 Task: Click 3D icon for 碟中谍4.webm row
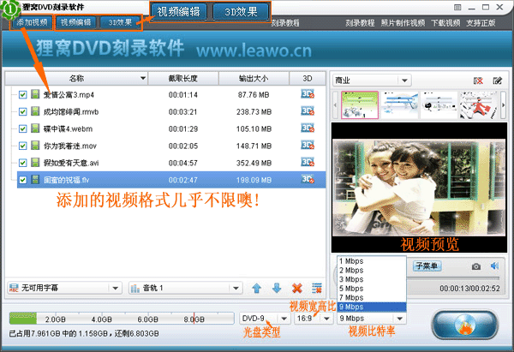click(x=308, y=128)
